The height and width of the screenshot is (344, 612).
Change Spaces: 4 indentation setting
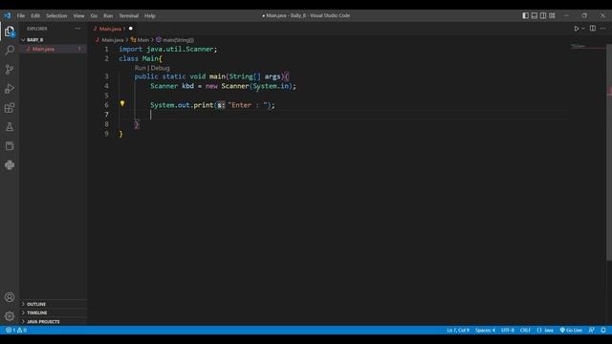tap(485, 330)
